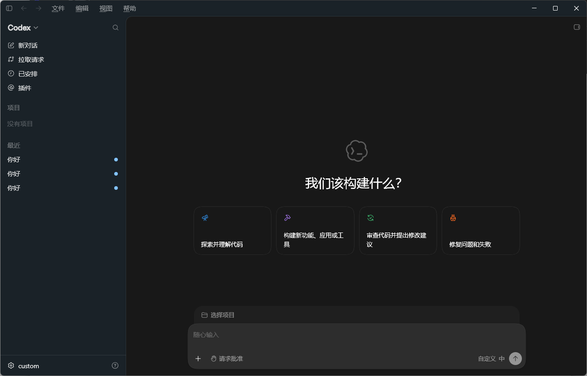587x376 pixels.
Task: Open 拉取请求 in the sidebar
Action: [63, 60]
